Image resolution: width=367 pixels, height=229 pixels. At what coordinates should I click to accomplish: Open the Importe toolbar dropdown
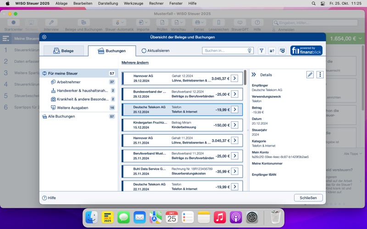coord(143,25)
